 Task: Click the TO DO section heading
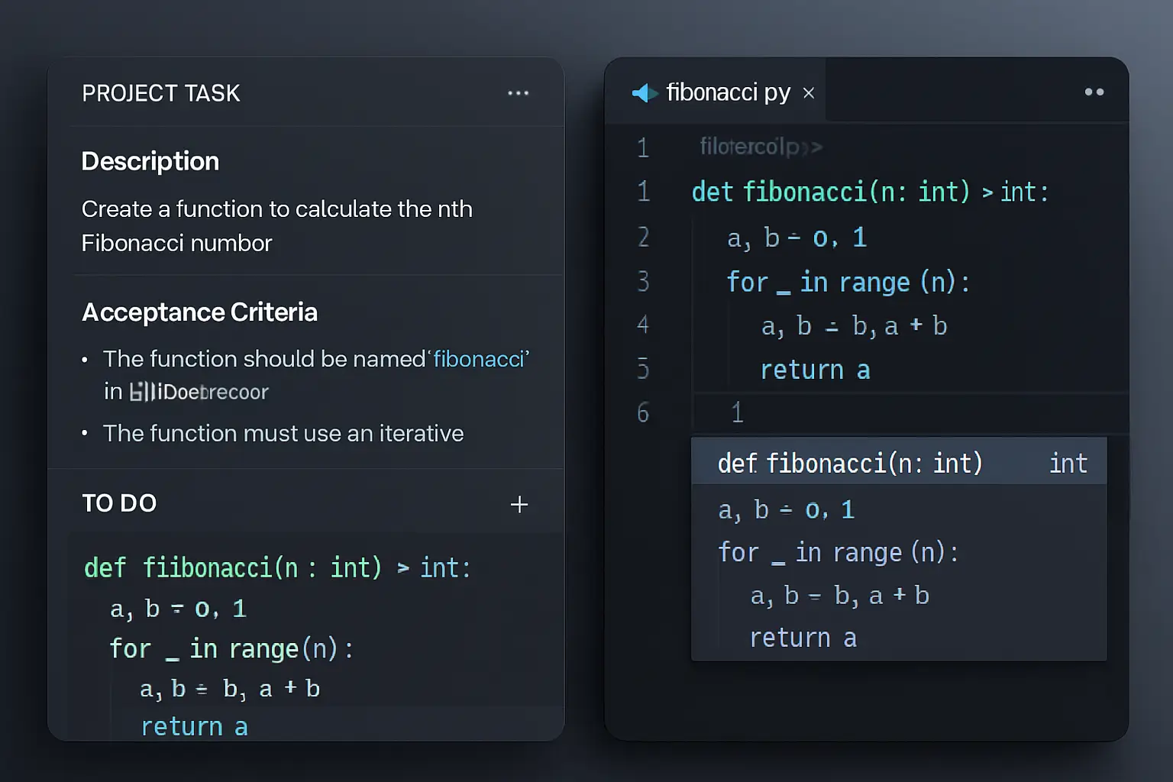tap(119, 503)
